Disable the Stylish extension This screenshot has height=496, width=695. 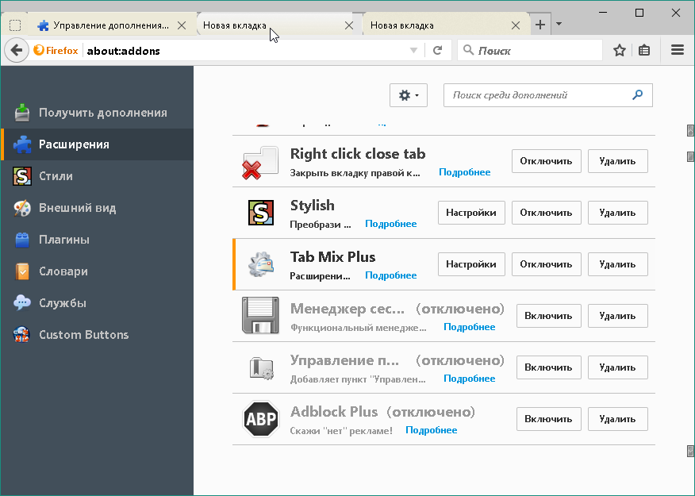coord(547,213)
